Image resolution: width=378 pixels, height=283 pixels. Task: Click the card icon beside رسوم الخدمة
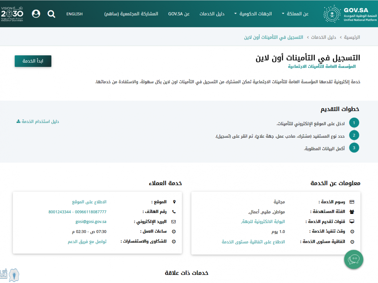pyautogui.click(x=352, y=202)
